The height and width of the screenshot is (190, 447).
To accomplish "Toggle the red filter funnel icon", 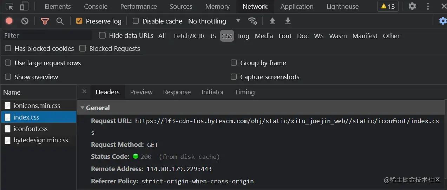I will 45,21.
